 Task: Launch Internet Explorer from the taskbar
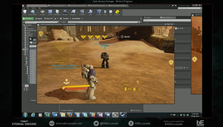33,115
